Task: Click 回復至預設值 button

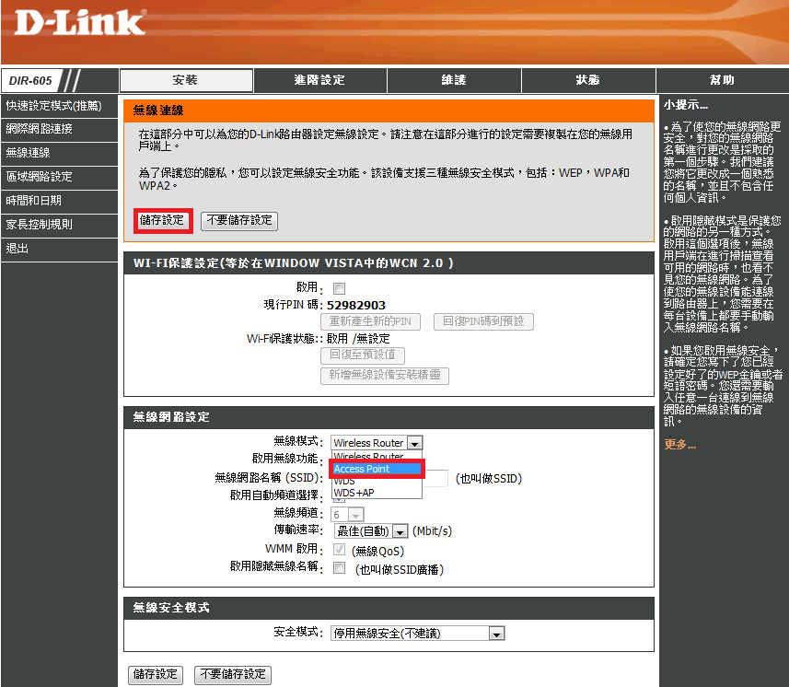Action: coord(363,355)
